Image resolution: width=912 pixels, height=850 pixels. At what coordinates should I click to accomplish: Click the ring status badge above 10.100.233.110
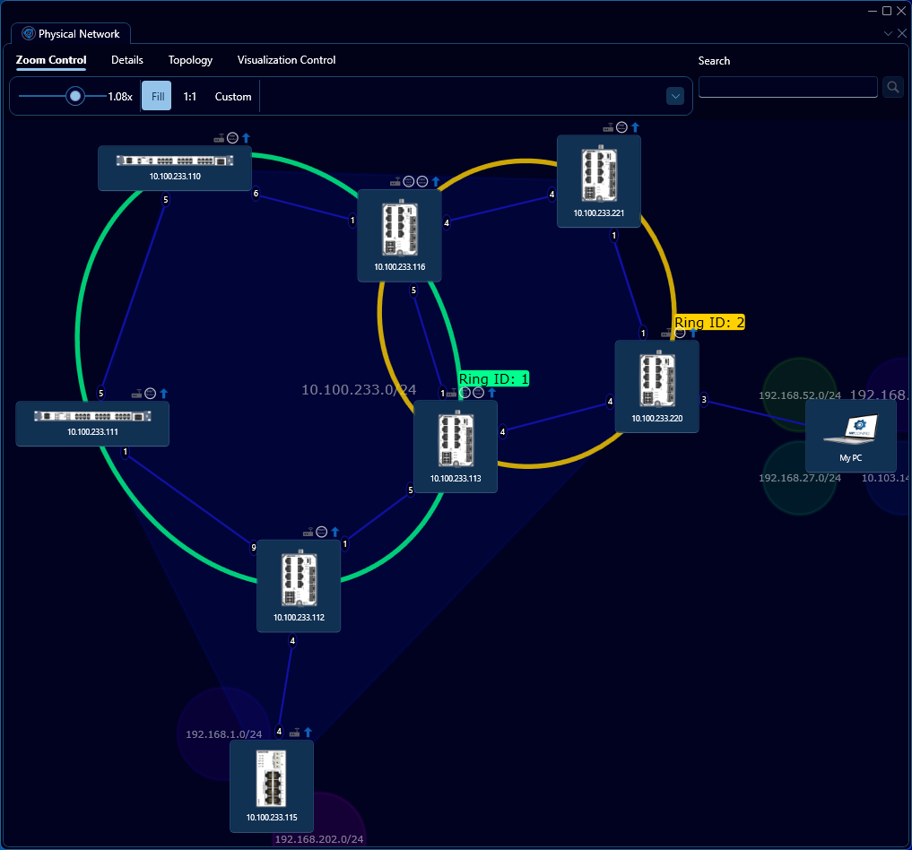(x=232, y=138)
